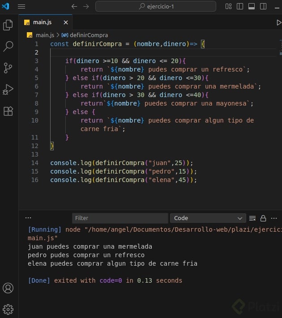Open the Source Control view
The image size is (282, 318).
tap(8, 68)
